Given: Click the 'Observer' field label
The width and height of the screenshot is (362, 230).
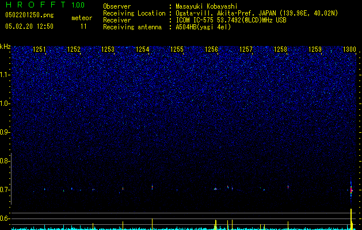Looking at the screenshot, I should click(x=117, y=6).
